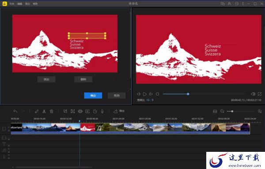
Task: Open the mosaic/zoom frame tool
Action: tap(73, 111)
